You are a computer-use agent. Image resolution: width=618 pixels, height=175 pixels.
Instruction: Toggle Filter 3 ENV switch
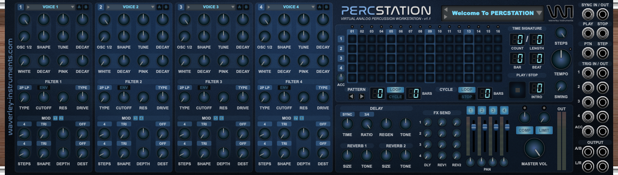(204, 87)
